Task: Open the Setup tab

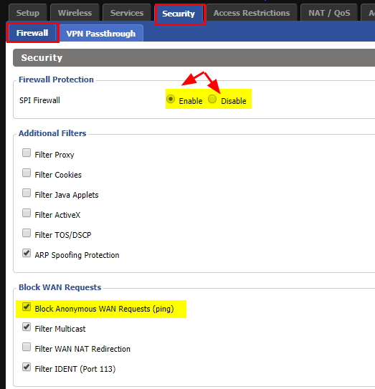Action: tap(27, 13)
